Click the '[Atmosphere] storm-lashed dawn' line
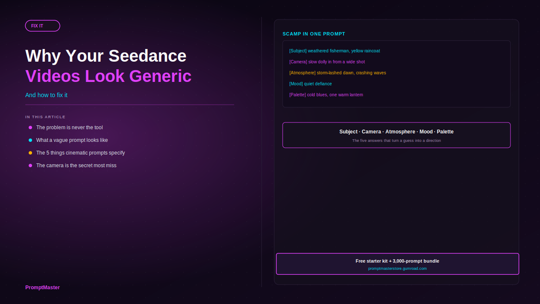 coord(337,73)
